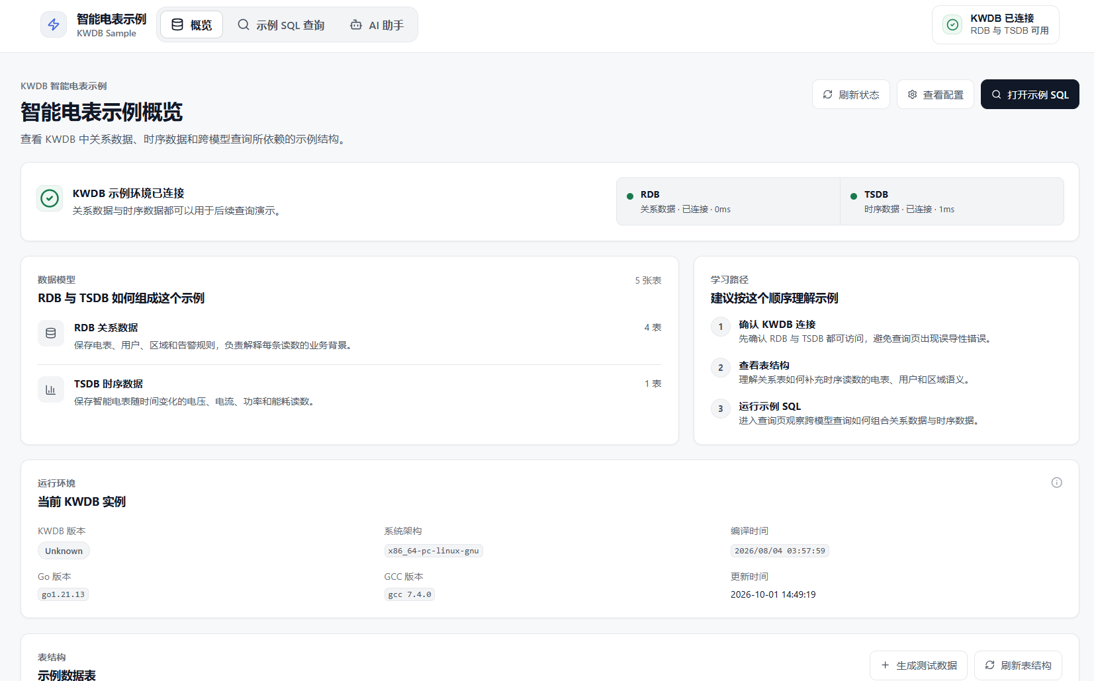This screenshot has height=681, width=1094.
Task: Click step number 3 circle for 运行示例 SQL
Action: pyautogui.click(x=721, y=409)
